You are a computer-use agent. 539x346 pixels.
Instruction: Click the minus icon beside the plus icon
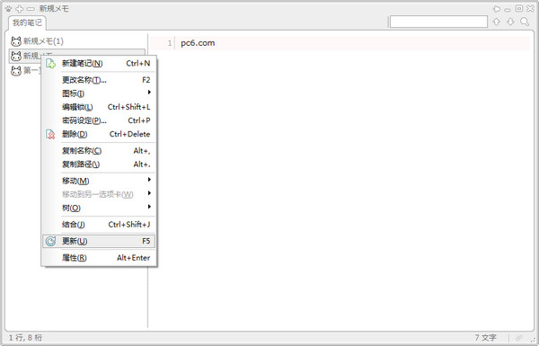pos(31,9)
